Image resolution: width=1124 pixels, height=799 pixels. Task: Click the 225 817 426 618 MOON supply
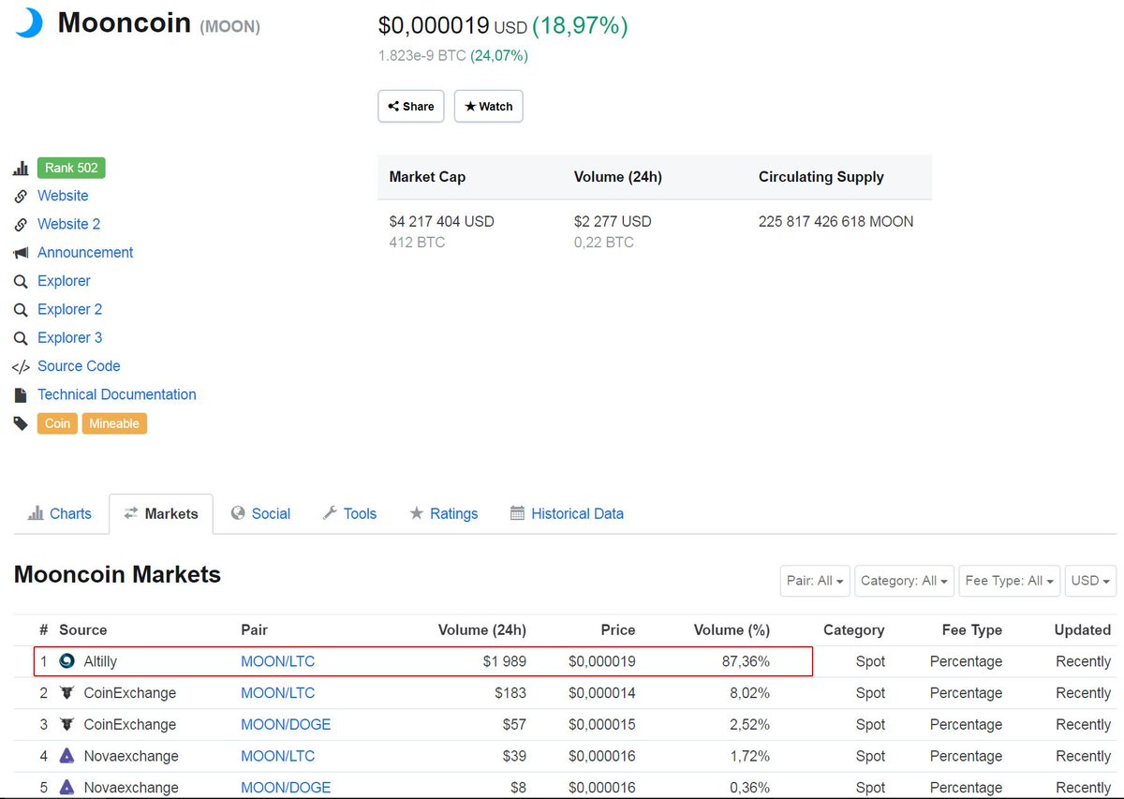[836, 222]
